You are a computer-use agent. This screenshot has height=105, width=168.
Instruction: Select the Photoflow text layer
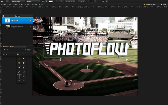pyautogui.click(x=17, y=20)
